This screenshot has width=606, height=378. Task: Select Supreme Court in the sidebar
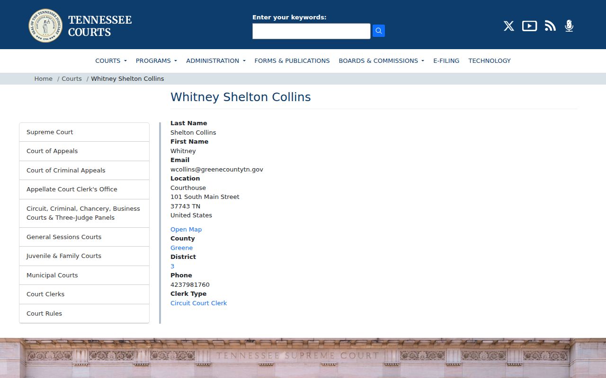pyautogui.click(x=84, y=132)
